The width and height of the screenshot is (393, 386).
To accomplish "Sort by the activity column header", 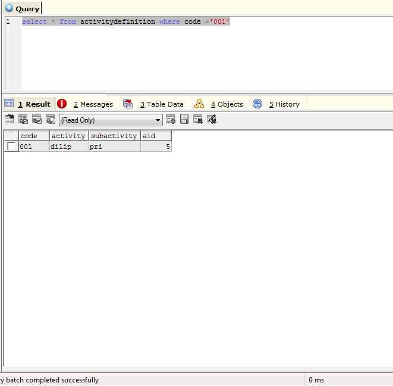I will pyautogui.click(x=69, y=136).
